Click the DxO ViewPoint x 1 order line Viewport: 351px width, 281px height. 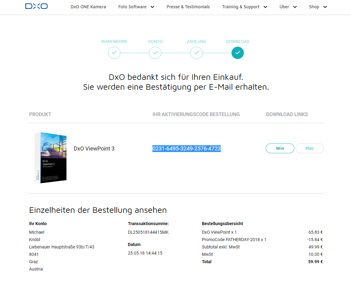point(219,232)
